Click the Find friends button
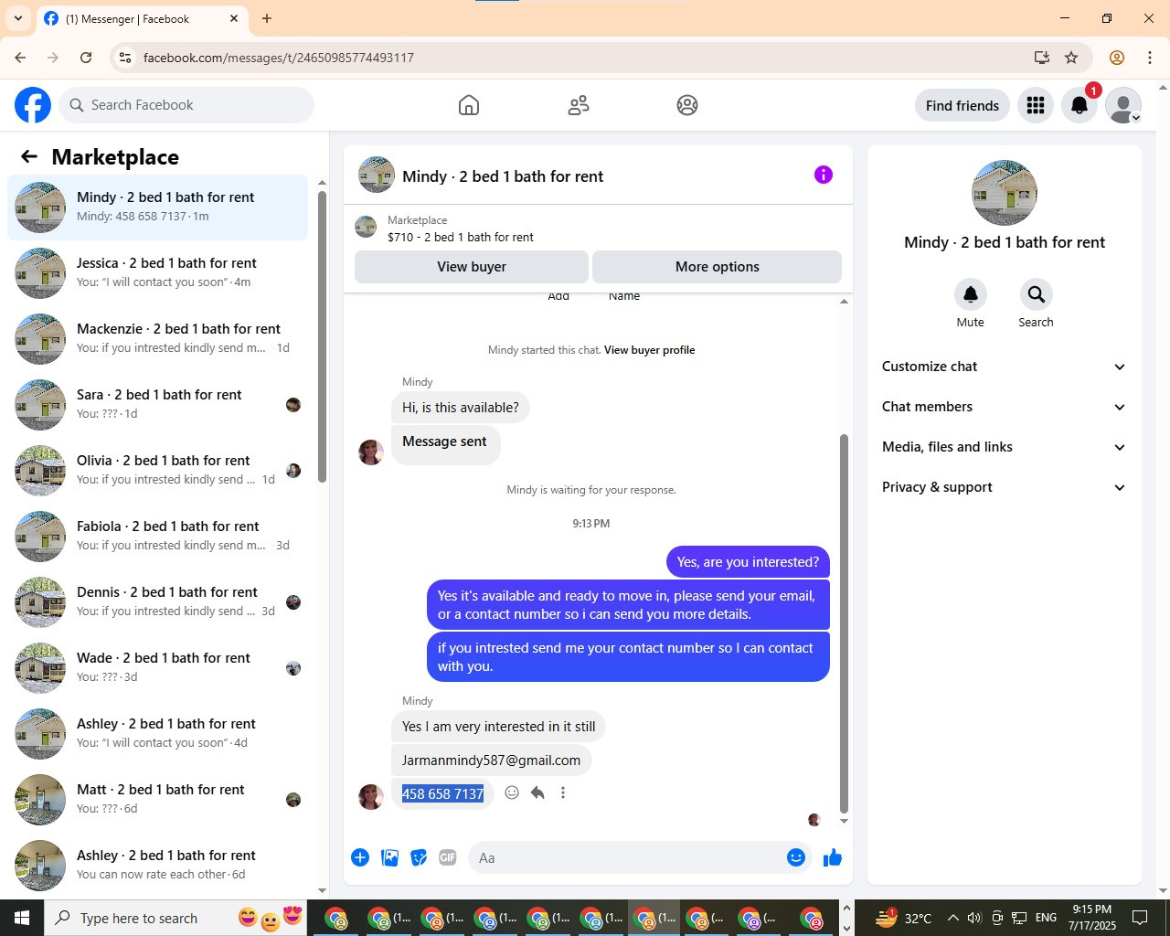 click(963, 105)
